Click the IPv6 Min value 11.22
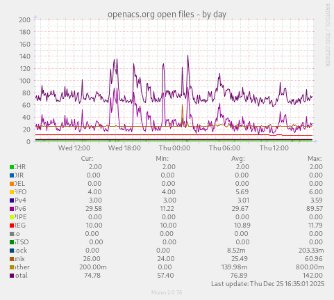334x300 pixels. coord(167,209)
